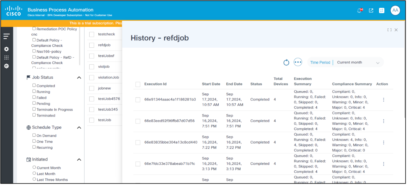Check the Failed job status filter
The image size is (407, 185).
click(x=34, y=97)
